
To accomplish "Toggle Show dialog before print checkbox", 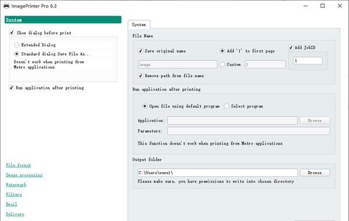I will (x=12, y=32).
